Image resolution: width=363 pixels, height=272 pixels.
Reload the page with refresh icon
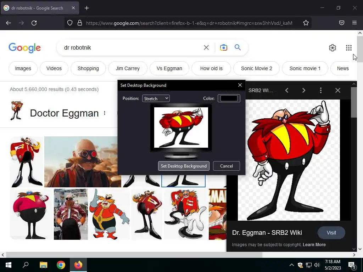[34, 23]
